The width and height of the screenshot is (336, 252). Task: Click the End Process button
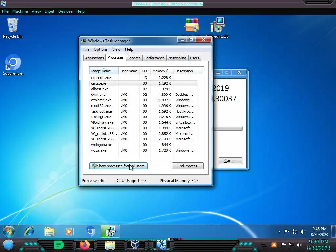click(x=187, y=166)
